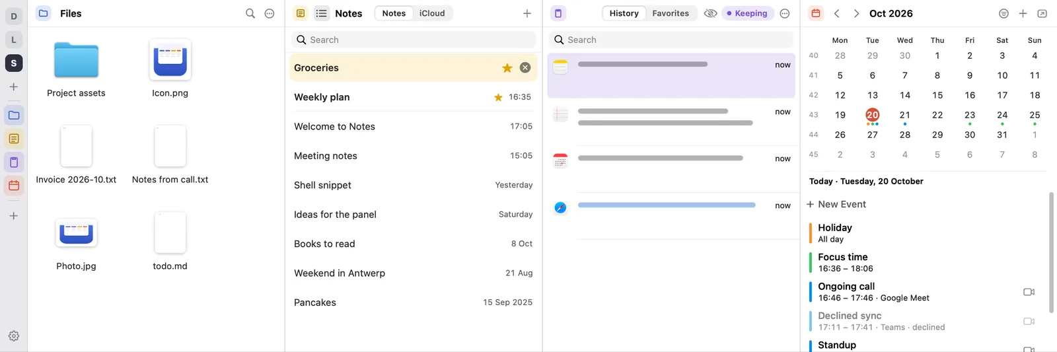Open Clipboard panel more options menu
The image size is (1057, 352).
click(x=785, y=13)
